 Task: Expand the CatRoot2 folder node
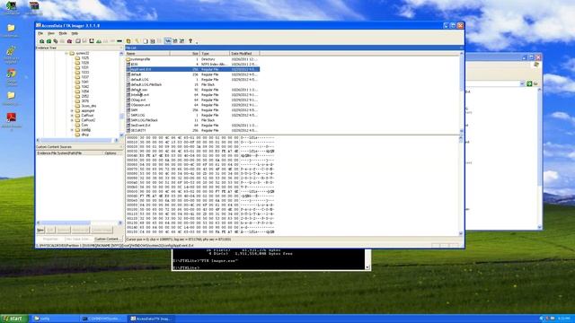click(72, 120)
